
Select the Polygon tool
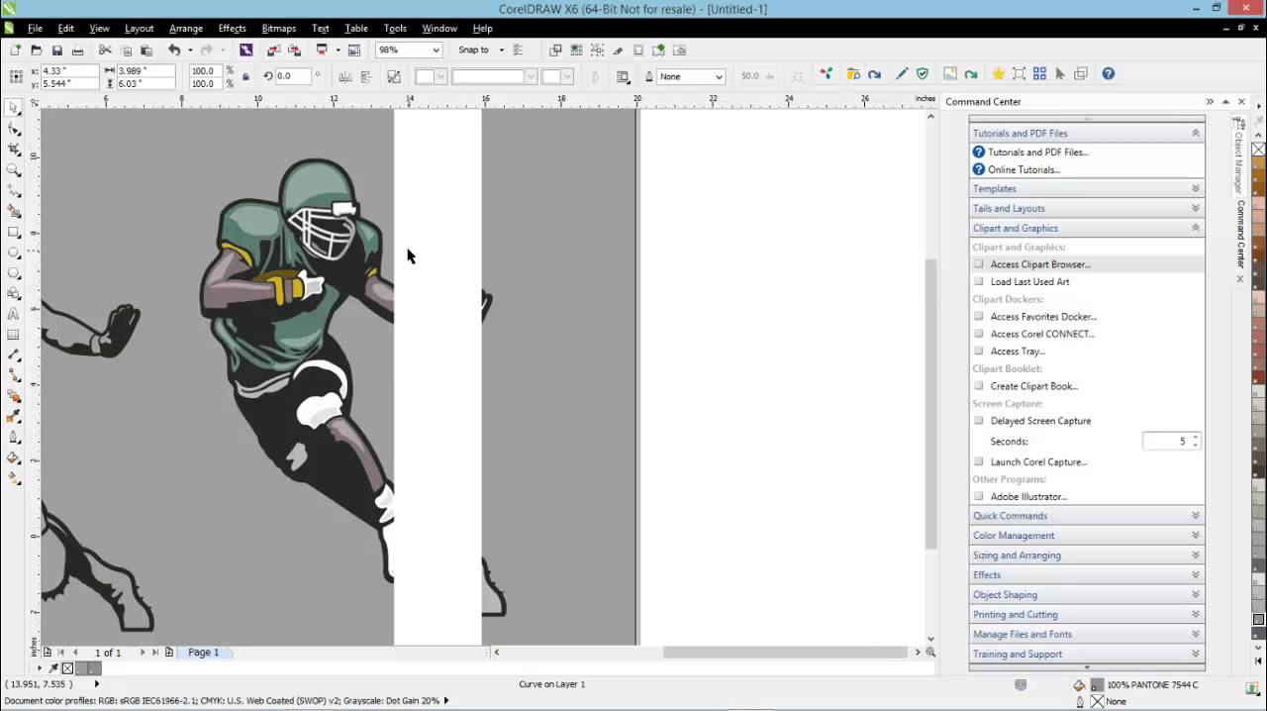pos(14,272)
